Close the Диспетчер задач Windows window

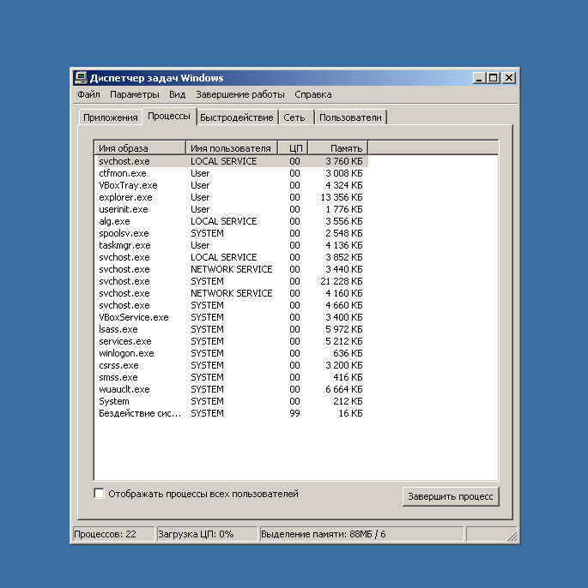point(509,78)
